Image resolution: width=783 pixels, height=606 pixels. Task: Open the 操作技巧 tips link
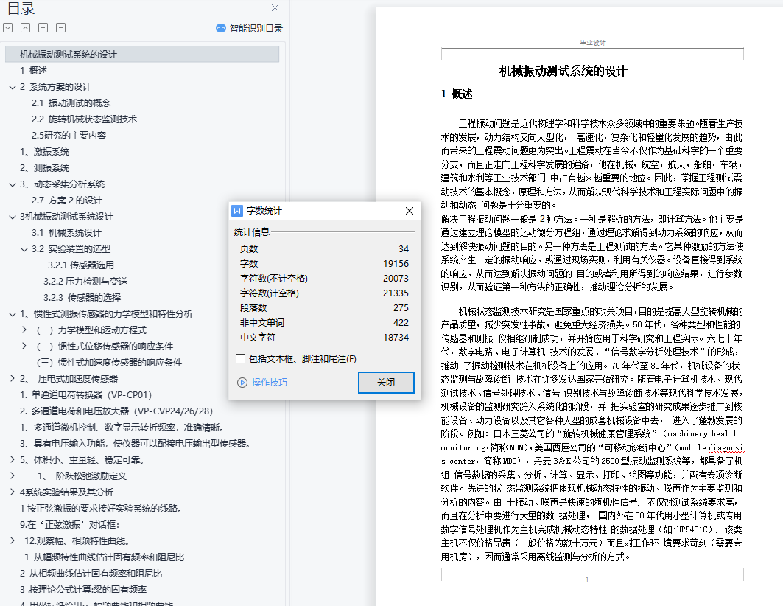(270, 383)
